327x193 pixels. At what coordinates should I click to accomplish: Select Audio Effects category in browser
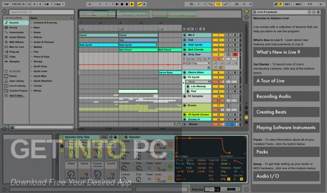click(16, 37)
